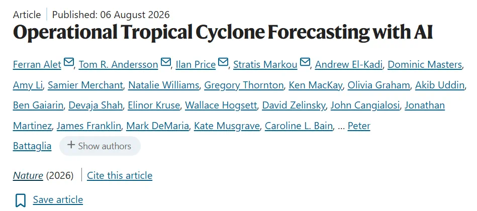Open the John Cangialosi author link
This screenshot has width=477, height=211.
[x=365, y=105]
